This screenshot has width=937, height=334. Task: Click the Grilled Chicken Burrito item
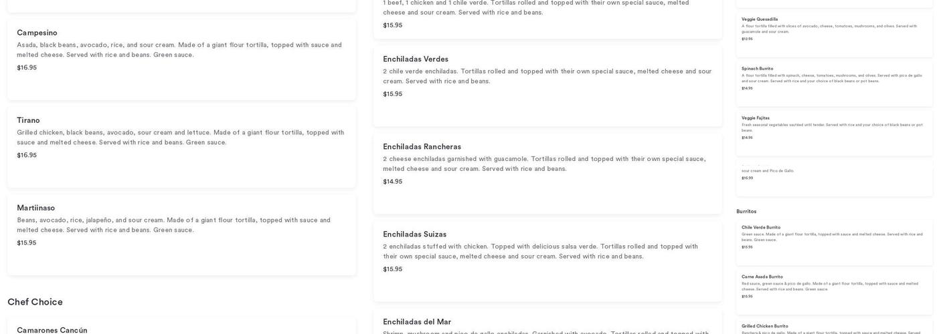[x=764, y=327]
